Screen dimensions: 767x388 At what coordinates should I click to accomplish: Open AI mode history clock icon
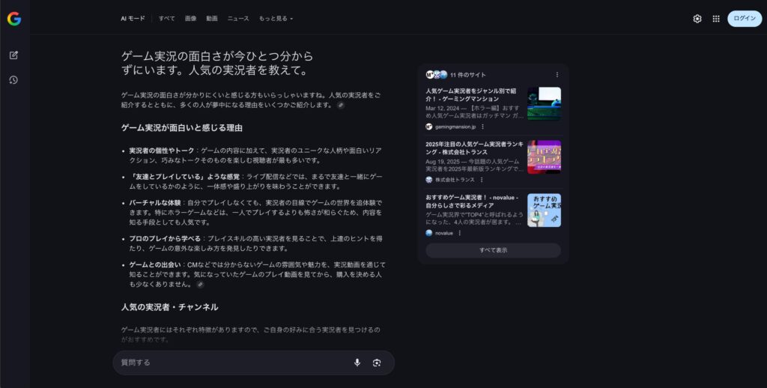point(13,80)
